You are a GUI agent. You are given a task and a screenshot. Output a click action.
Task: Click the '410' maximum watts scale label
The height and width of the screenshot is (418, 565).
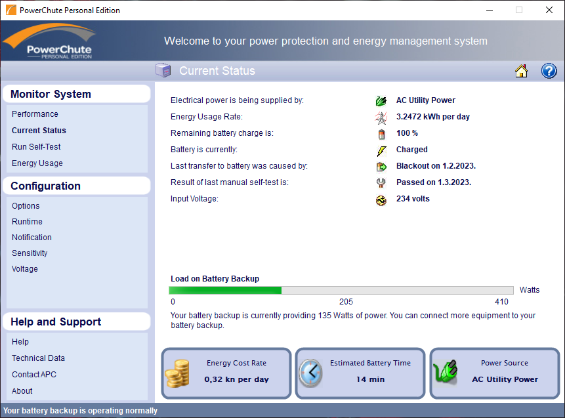(501, 302)
